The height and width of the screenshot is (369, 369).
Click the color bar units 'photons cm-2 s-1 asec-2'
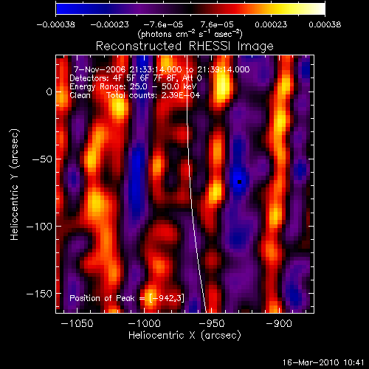pyautogui.click(x=190, y=34)
